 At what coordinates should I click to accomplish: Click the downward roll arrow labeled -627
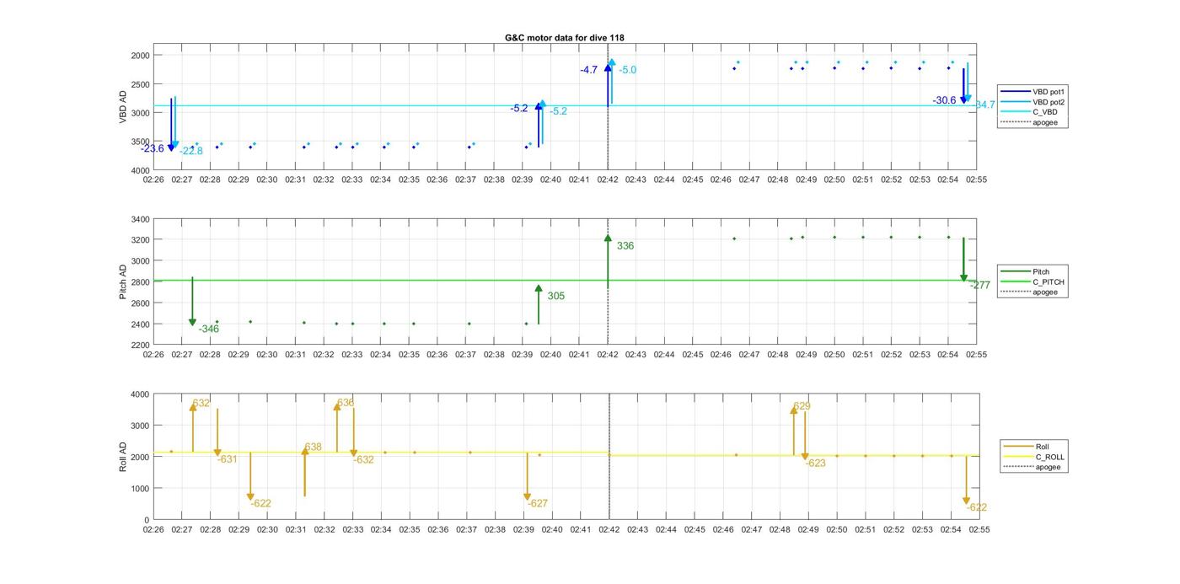[x=528, y=477]
